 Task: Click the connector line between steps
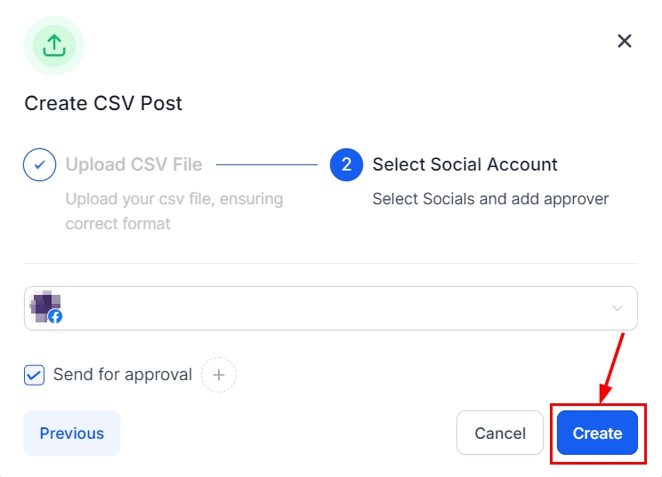pyautogui.click(x=267, y=164)
